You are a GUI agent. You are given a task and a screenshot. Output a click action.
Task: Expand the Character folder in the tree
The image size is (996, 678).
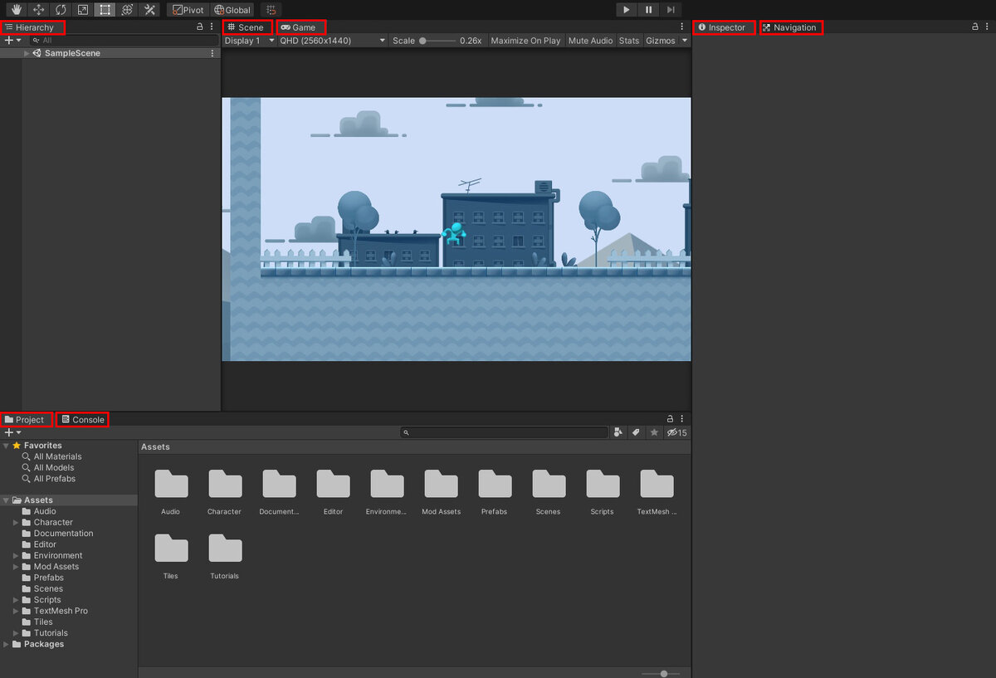coord(16,522)
